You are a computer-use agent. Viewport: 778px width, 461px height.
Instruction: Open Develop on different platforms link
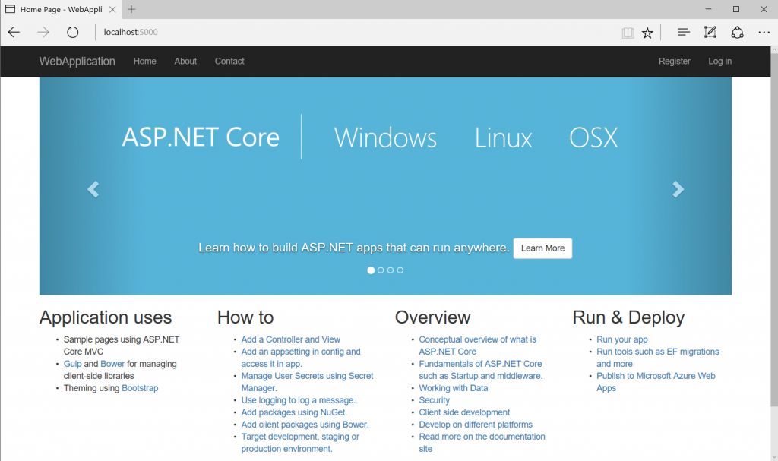point(476,425)
